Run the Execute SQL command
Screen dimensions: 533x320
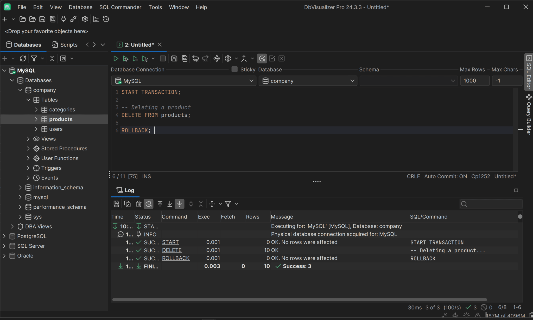(116, 58)
